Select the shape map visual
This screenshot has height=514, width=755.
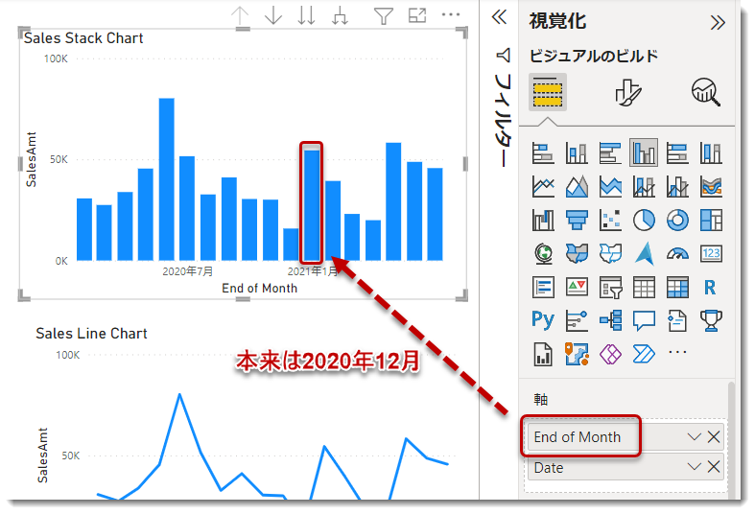pyautogui.click(x=610, y=253)
